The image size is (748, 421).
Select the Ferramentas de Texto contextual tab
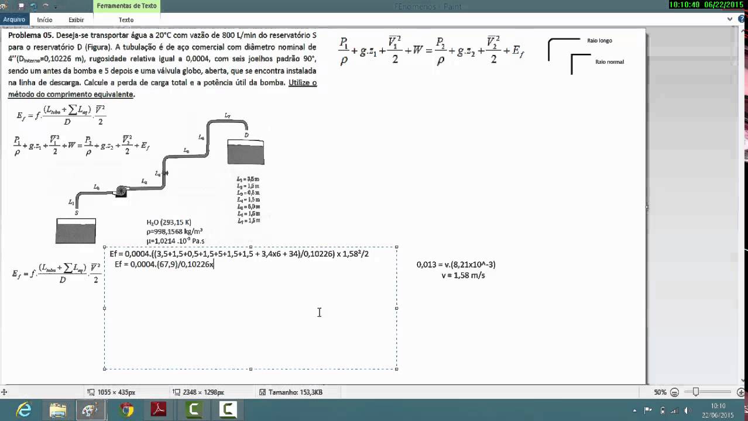pyautogui.click(x=126, y=6)
